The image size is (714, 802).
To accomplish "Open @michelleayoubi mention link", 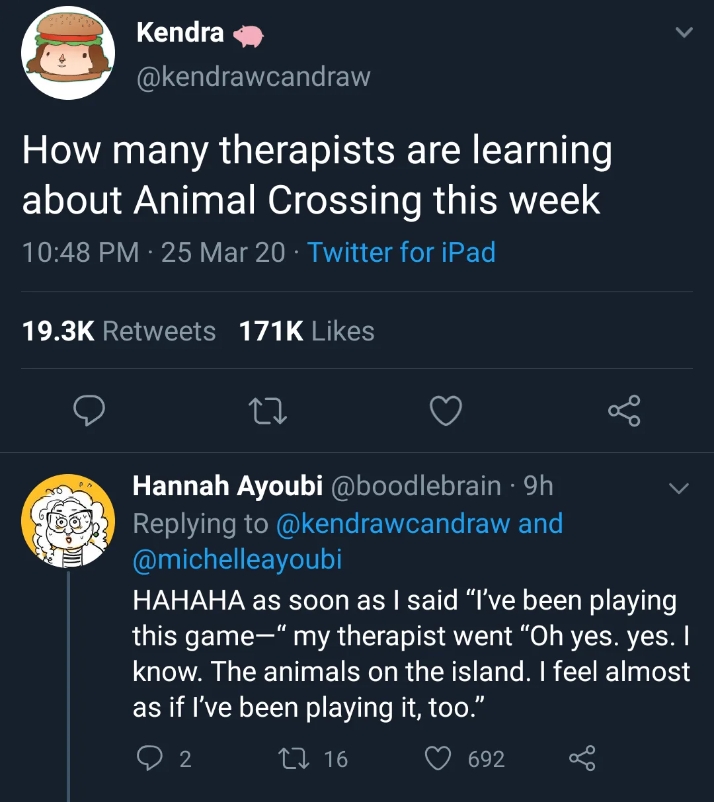I will pyautogui.click(x=237, y=559).
